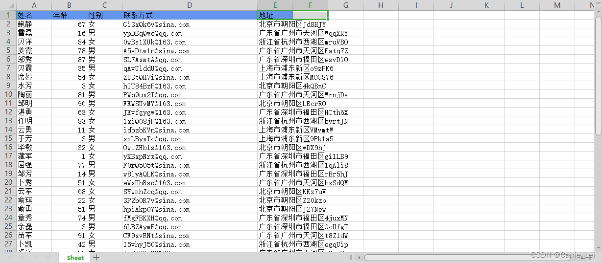Select row 17 header
Image resolution: width=602 pixels, height=263 pixels.
pyautogui.click(x=8, y=156)
